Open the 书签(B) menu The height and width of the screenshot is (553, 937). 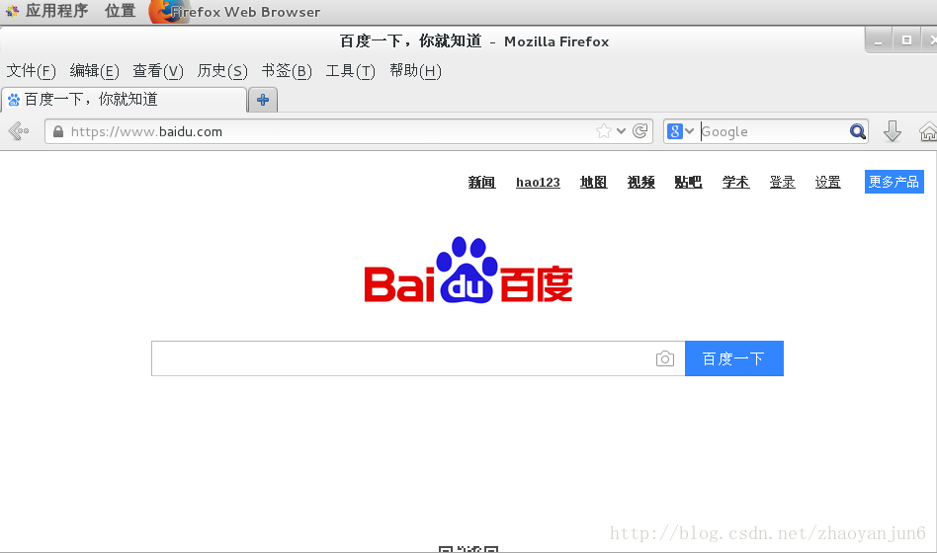click(x=287, y=71)
